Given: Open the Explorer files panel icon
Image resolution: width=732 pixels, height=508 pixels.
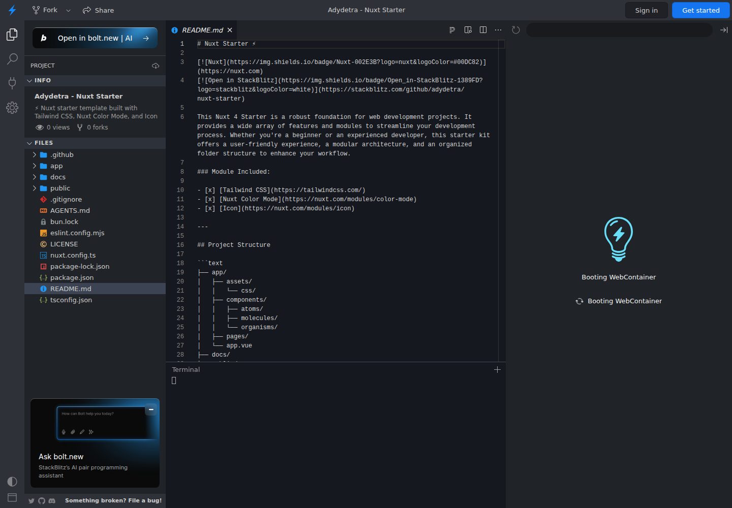Looking at the screenshot, I should point(12,35).
